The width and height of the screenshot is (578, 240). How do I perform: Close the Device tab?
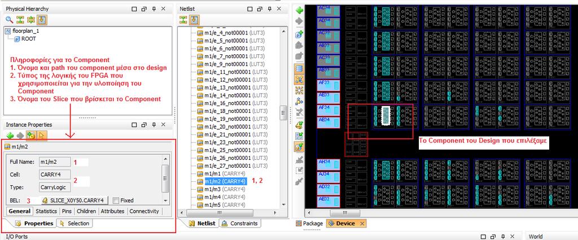click(362, 224)
